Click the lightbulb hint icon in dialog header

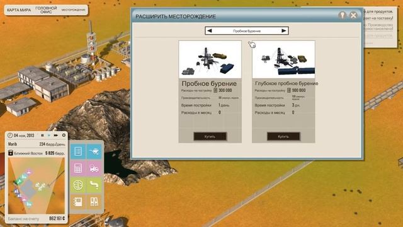click(x=342, y=15)
